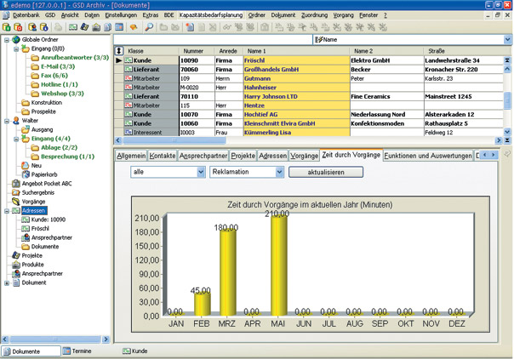Click the yellow MAI bar in chart

pos(277,264)
